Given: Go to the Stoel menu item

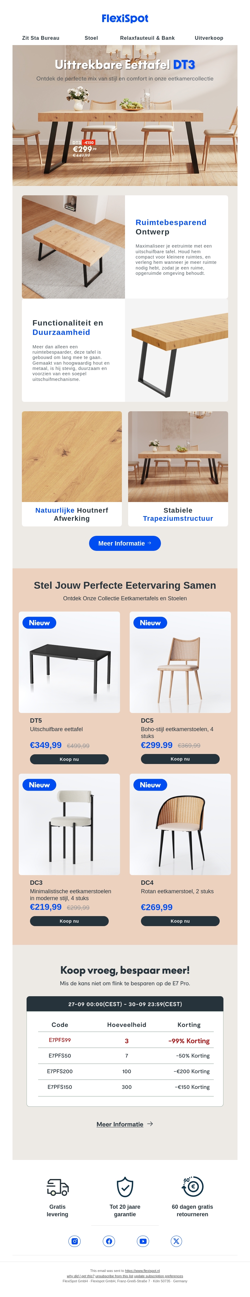Looking at the screenshot, I should coord(91,38).
